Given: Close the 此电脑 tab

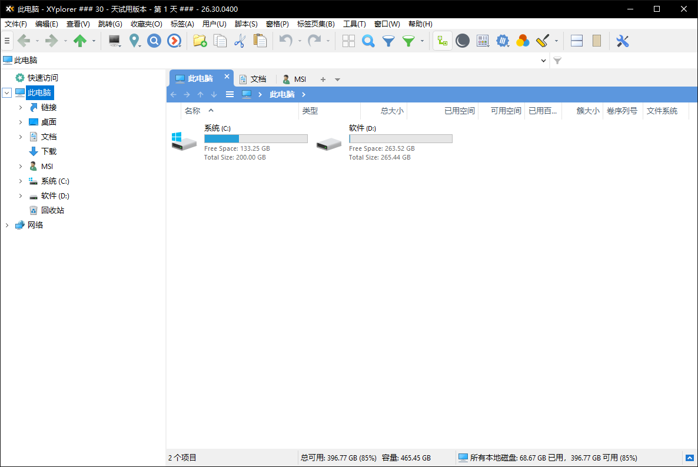Looking at the screenshot, I should tap(227, 77).
